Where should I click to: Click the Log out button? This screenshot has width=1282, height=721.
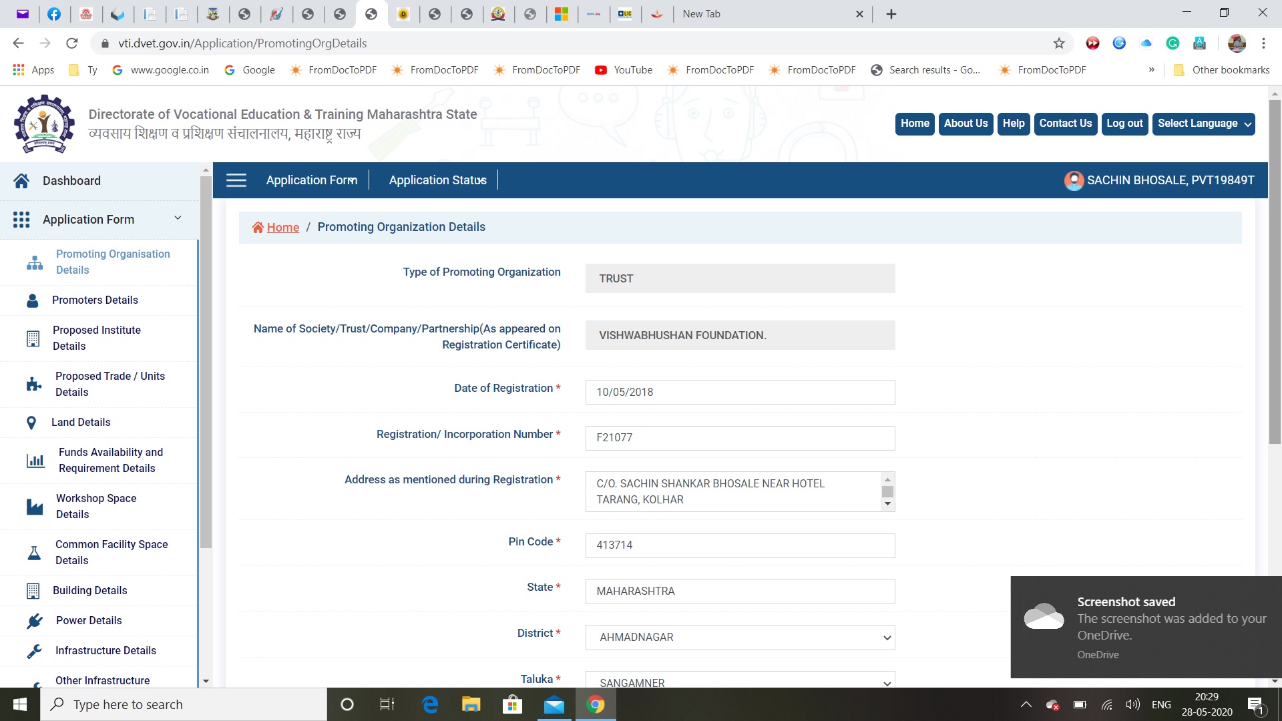[x=1124, y=124]
